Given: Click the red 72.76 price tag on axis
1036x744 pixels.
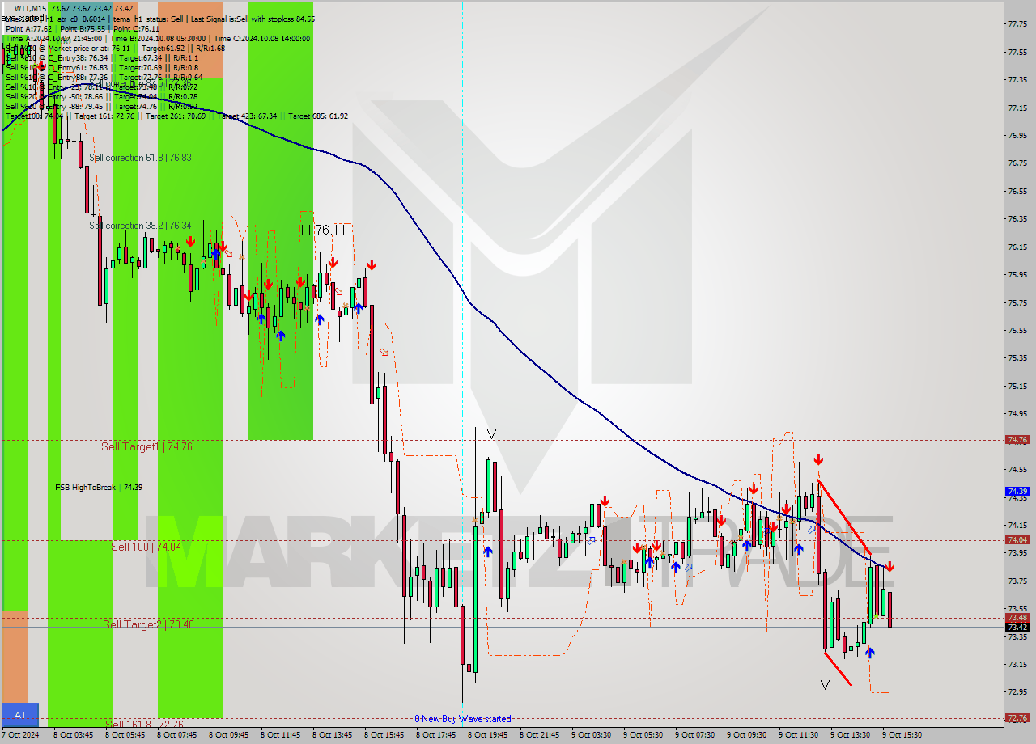Looking at the screenshot, I should [x=1017, y=717].
